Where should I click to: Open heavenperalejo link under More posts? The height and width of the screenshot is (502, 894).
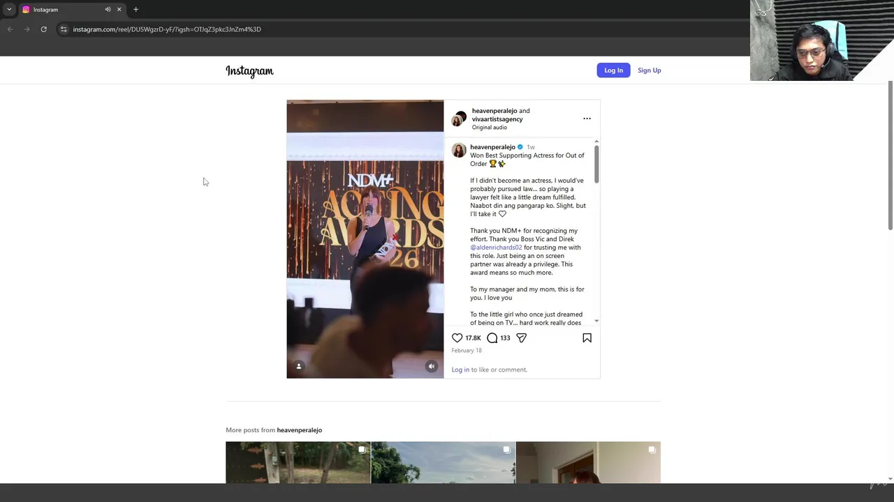tap(299, 430)
